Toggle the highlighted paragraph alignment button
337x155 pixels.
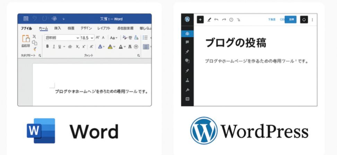pos(146,47)
